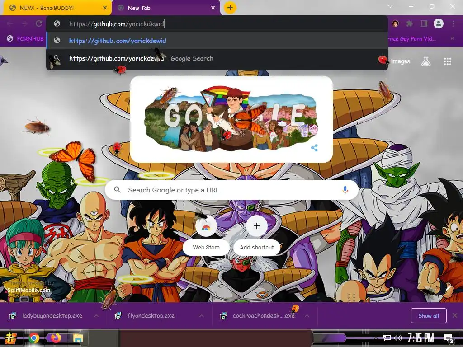Image resolution: width=463 pixels, height=347 pixels.
Task: Show hidden tray icons chevron
Action: point(376,338)
